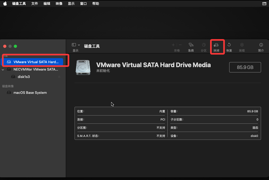
Task: Close the Disk Utility window (red button)
Action: (5, 46)
